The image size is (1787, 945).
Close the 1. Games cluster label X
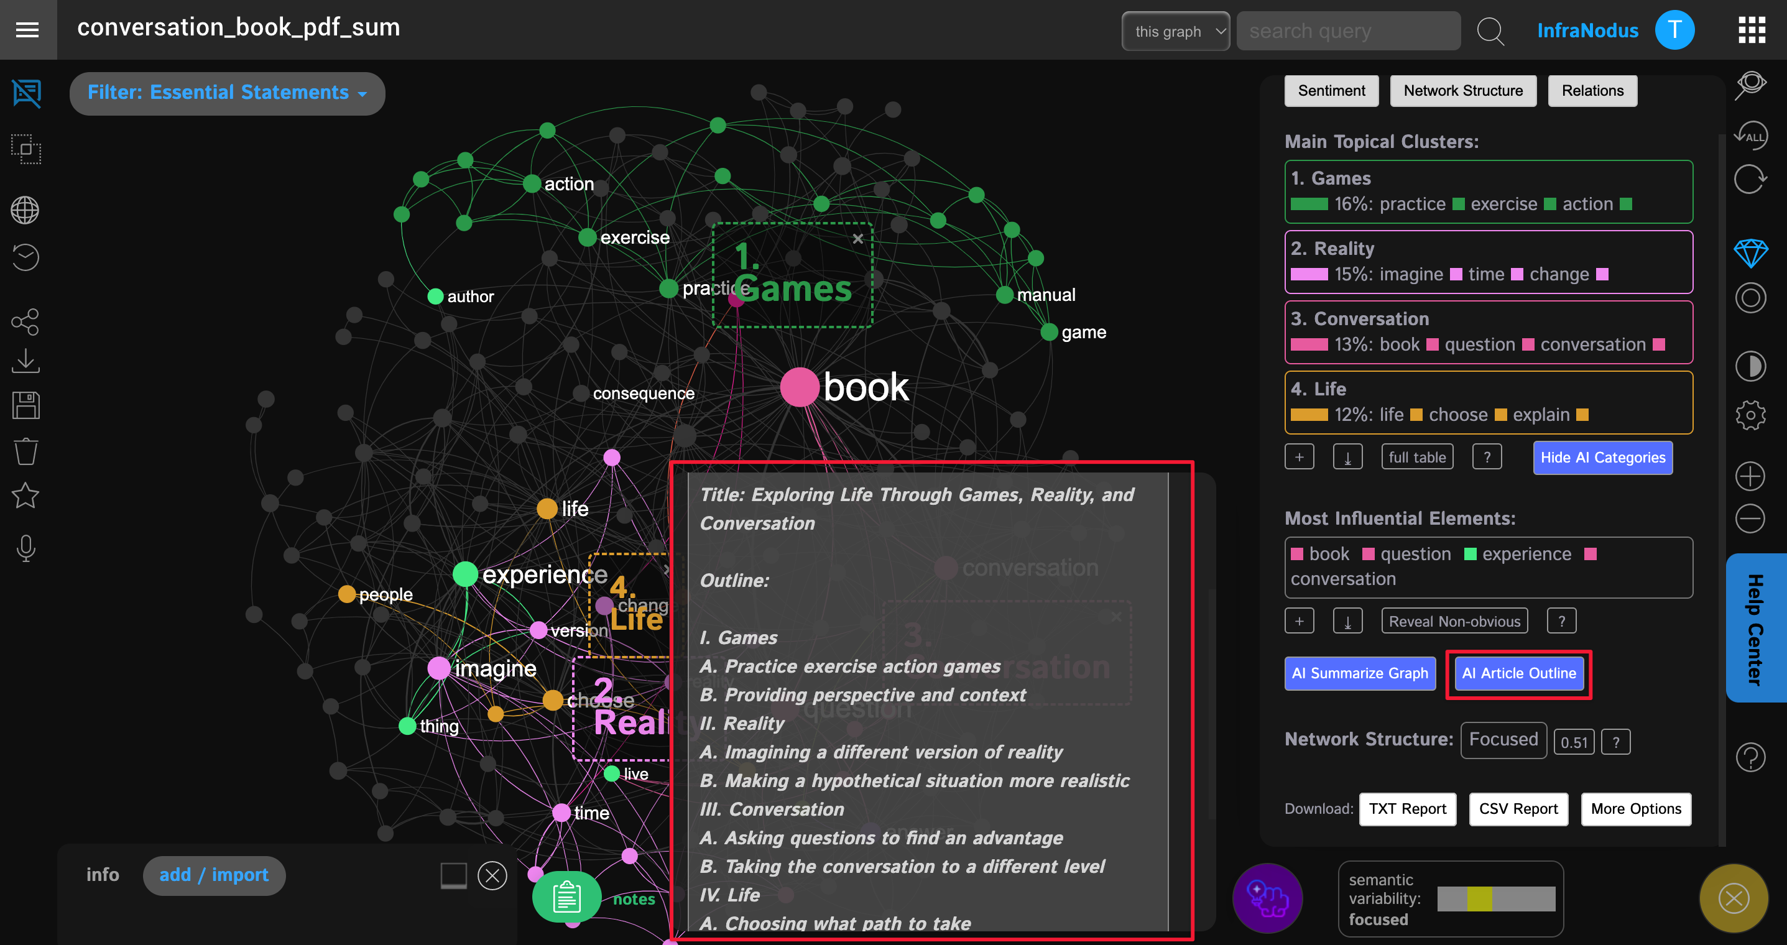pyautogui.click(x=857, y=239)
